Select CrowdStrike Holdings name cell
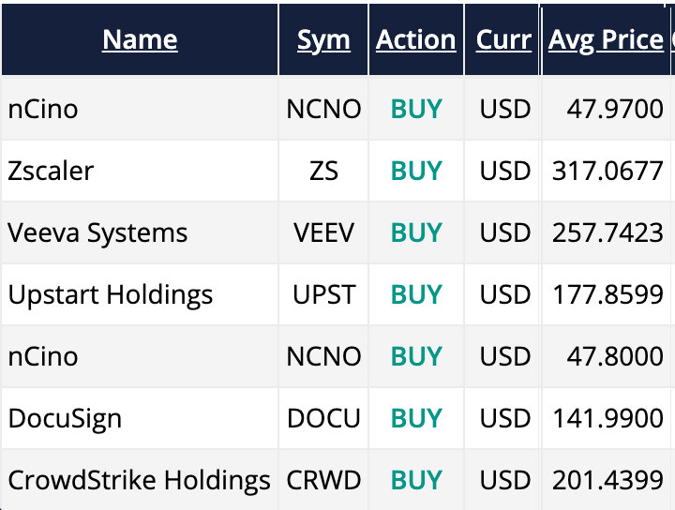675x510 pixels. click(139, 480)
